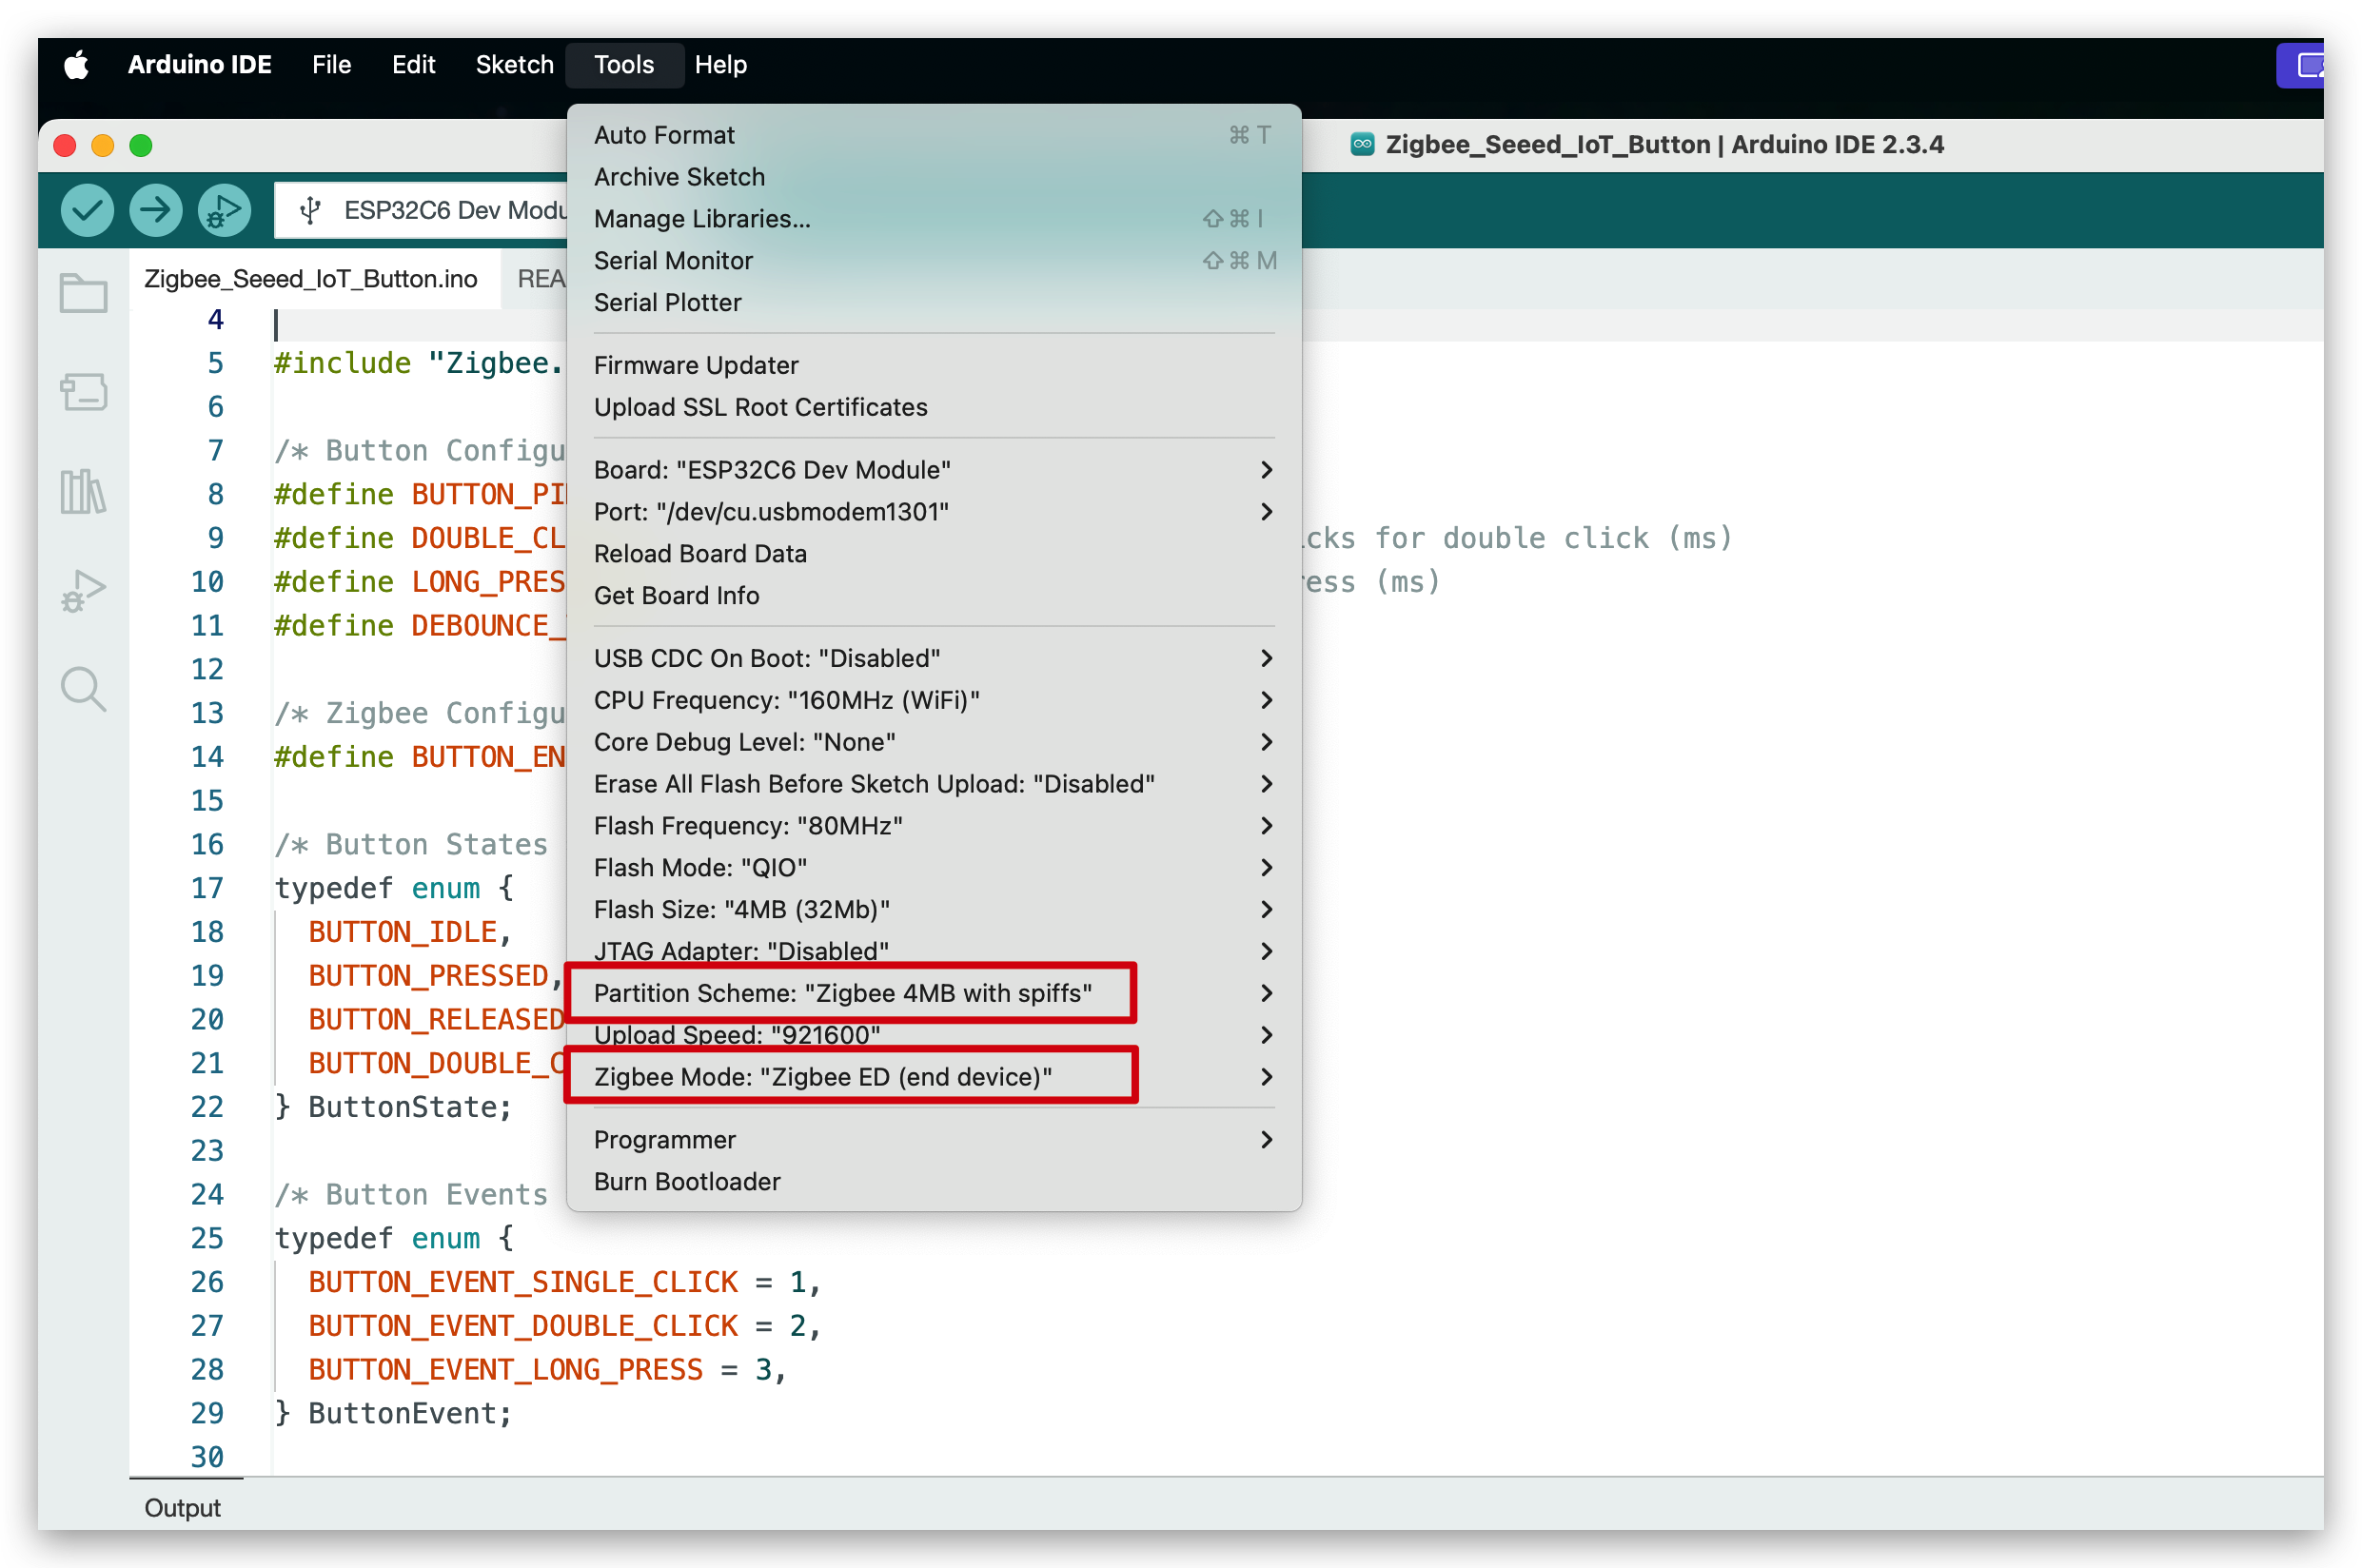The image size is (2362, 1568).
Task: Expand JTAG Adapter "Disabled" submenu
Action: coord(933,951)
